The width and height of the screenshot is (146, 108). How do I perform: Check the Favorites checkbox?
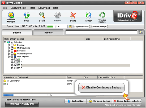[x=12, y=51]
